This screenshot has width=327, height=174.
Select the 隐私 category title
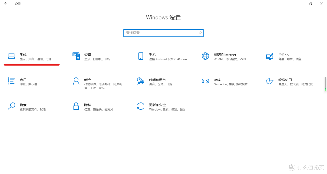[88, 105]
